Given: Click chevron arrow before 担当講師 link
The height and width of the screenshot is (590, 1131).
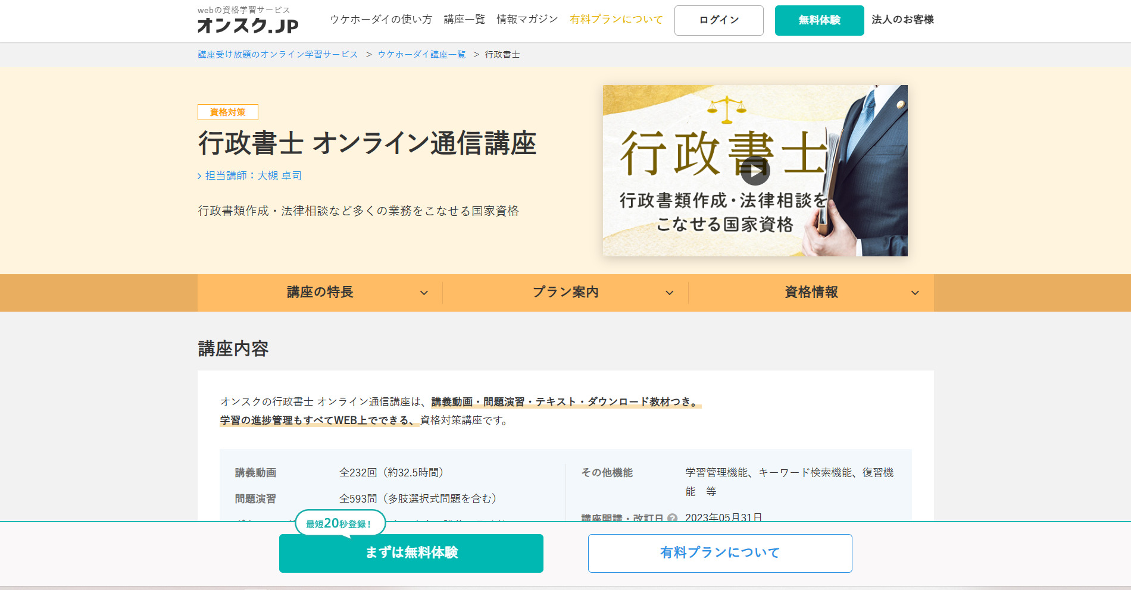Looking at the screenshot, I should pos(199,176).
